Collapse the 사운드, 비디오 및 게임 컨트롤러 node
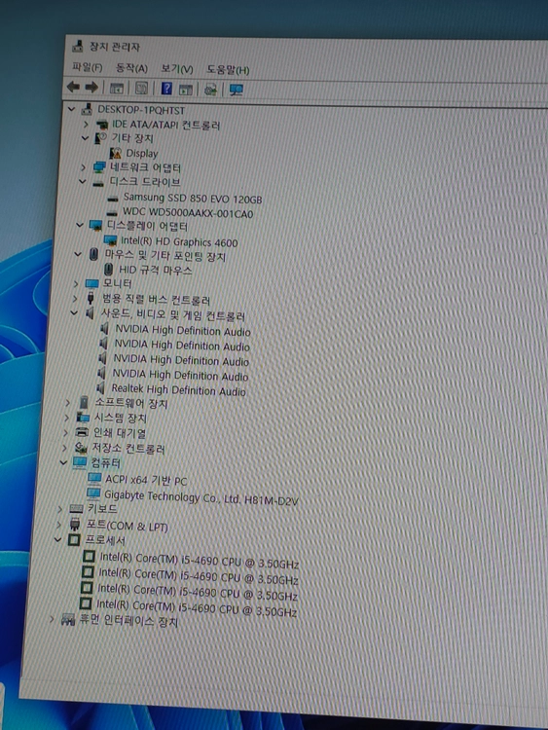548x730 pixels. (74, 312)
